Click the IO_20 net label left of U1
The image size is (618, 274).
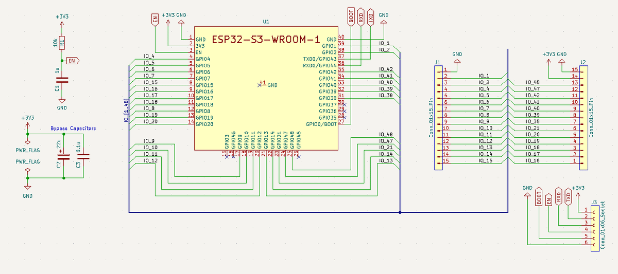click(x=151, y=121)
